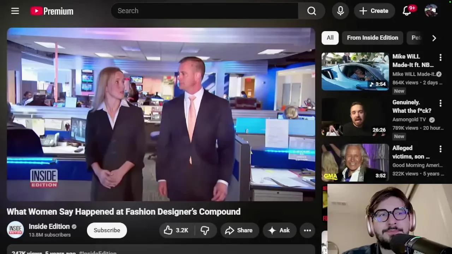Like the video with thumbs up
Screen dimensions: 452x254
pyautogui.click(x=176, y=230)
